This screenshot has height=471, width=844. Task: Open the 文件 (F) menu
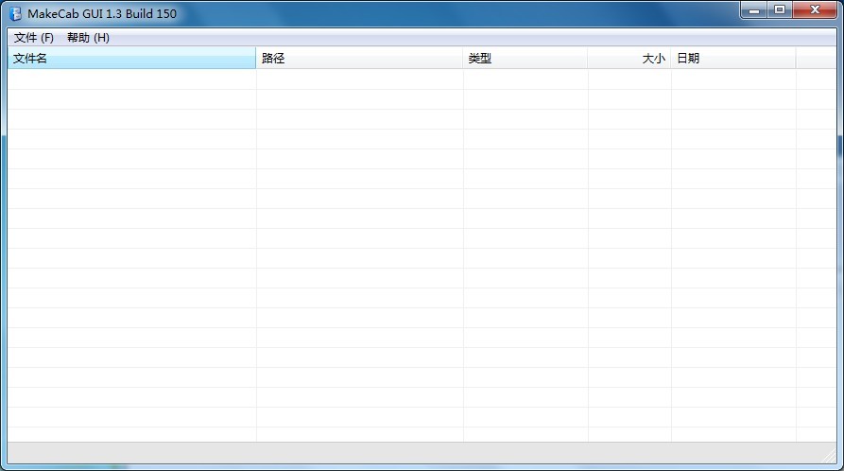(34, 38)
